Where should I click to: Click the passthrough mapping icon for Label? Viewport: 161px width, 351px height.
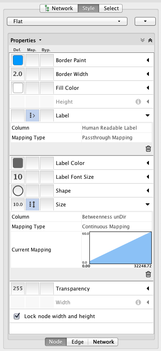[32, 115]
